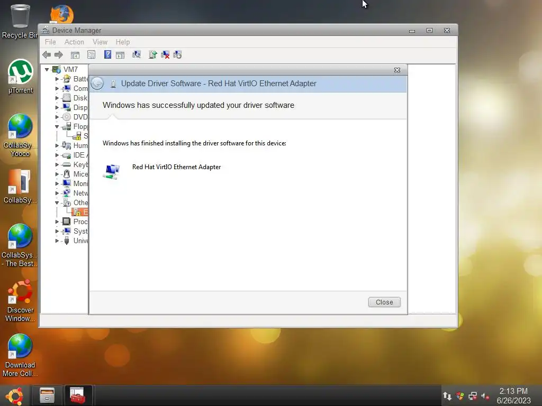Select the Disk drives tree icon

coord(67,98)
